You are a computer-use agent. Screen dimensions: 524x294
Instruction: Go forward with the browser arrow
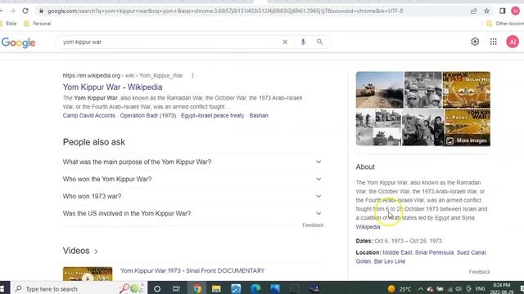(x=13, y=11)
